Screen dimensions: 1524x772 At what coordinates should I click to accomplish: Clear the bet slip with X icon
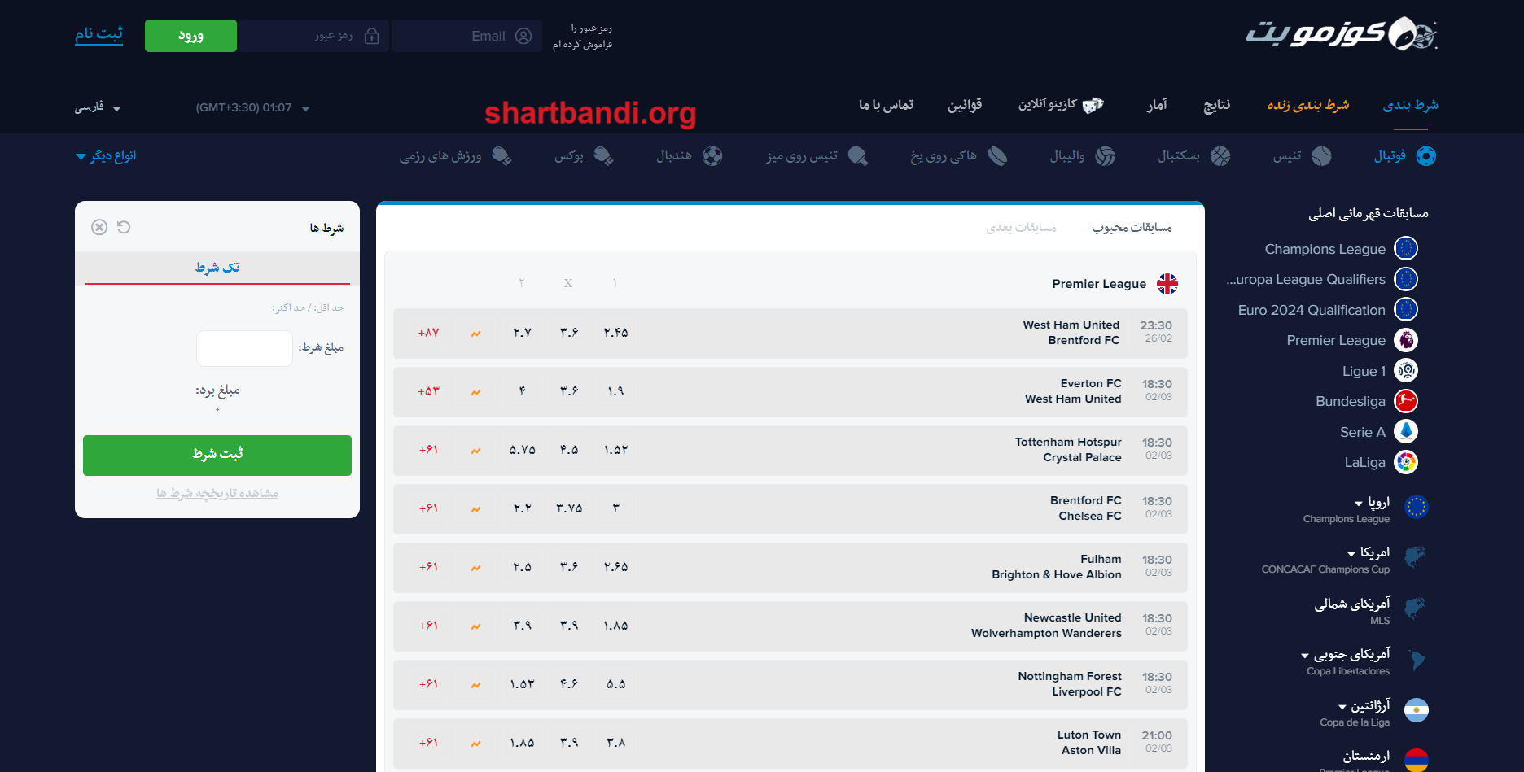[99, 227]
